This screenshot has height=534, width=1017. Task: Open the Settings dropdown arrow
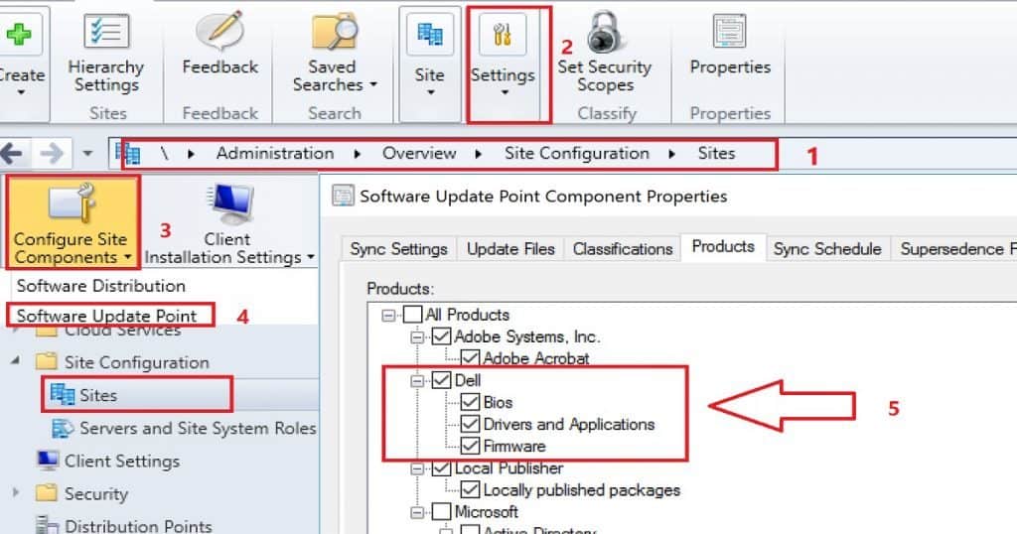[504, 92]
